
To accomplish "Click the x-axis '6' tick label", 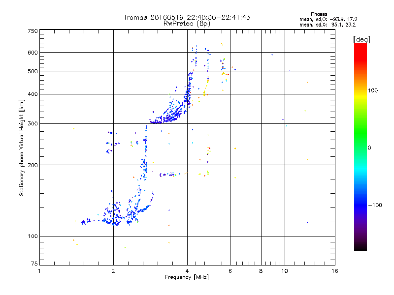I will [230, 271].
